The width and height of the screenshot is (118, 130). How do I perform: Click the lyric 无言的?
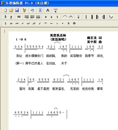(x=74, y=89)
